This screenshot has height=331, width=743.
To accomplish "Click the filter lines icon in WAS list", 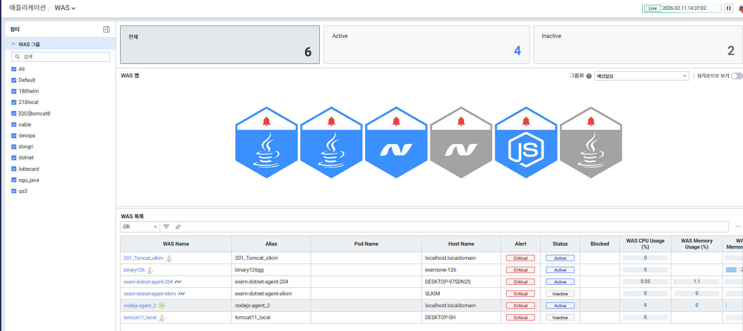I will pos(166,227).
